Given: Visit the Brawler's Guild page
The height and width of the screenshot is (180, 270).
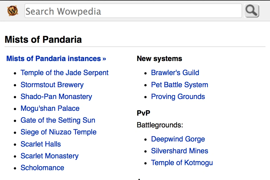Looking at the screenshot, I should click(175, 73).
